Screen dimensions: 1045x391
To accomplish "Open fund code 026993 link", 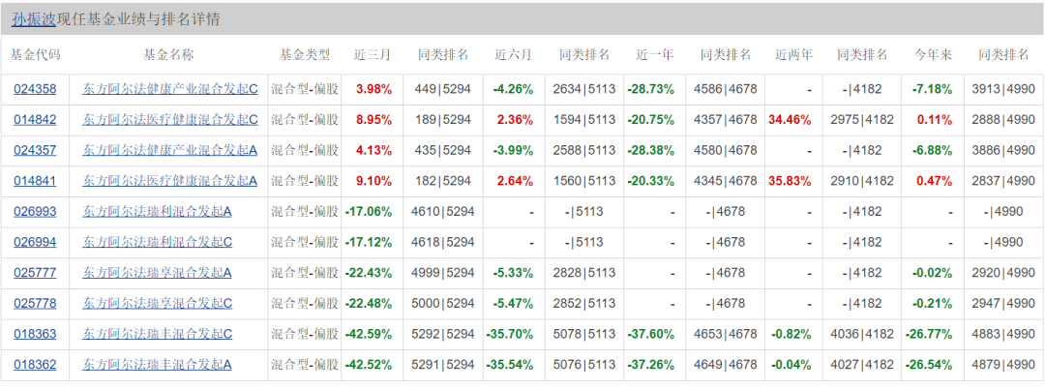I will click(35, 211).
